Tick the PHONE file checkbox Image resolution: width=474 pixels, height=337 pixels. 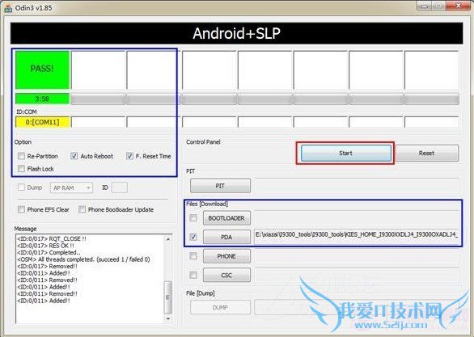193,255
